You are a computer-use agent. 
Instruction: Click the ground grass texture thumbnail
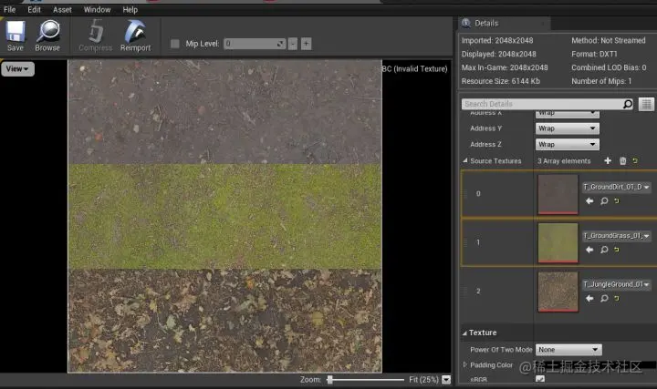(558, 243)
